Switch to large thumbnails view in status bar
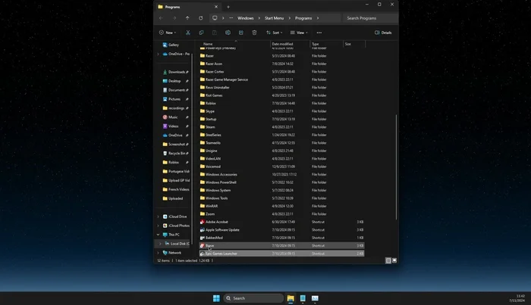531x305 pixels. (x=394, y=260)
